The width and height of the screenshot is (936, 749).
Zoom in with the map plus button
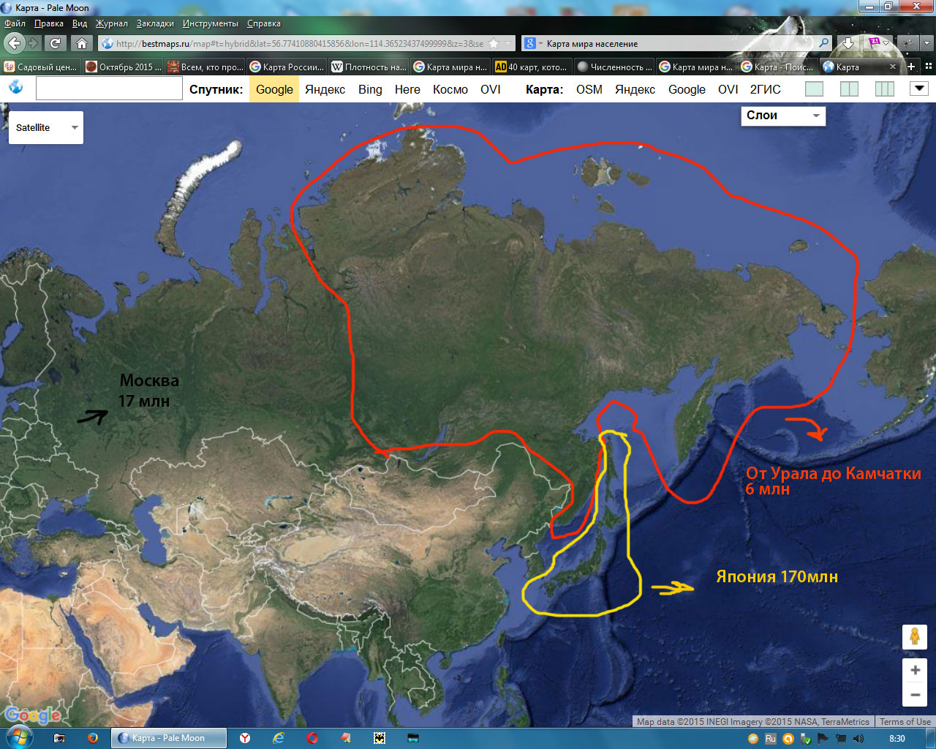coord(914,670)
